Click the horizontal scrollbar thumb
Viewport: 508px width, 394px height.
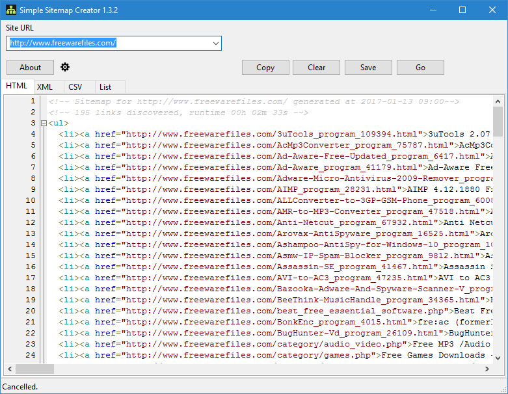click(34, 369)
